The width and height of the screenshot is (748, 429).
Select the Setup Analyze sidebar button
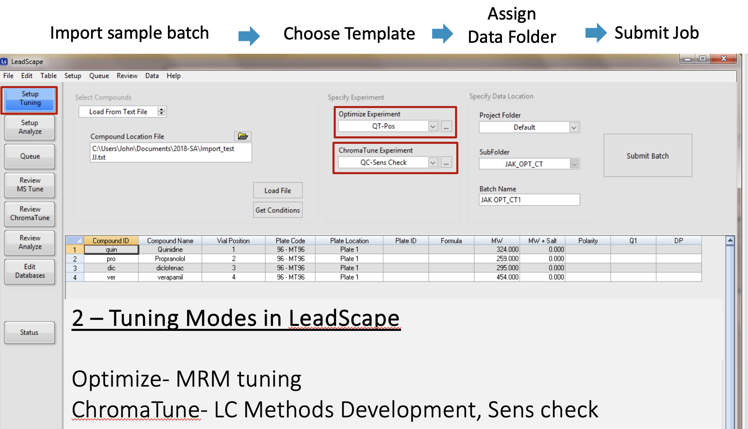coord(30,127)
